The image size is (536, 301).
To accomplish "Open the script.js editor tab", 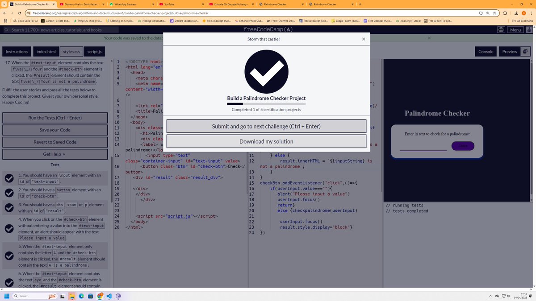I will click(94, 52).
